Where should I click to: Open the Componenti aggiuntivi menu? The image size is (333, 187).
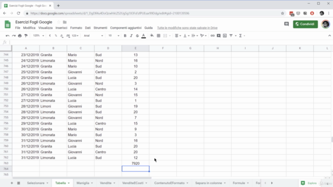126,28
